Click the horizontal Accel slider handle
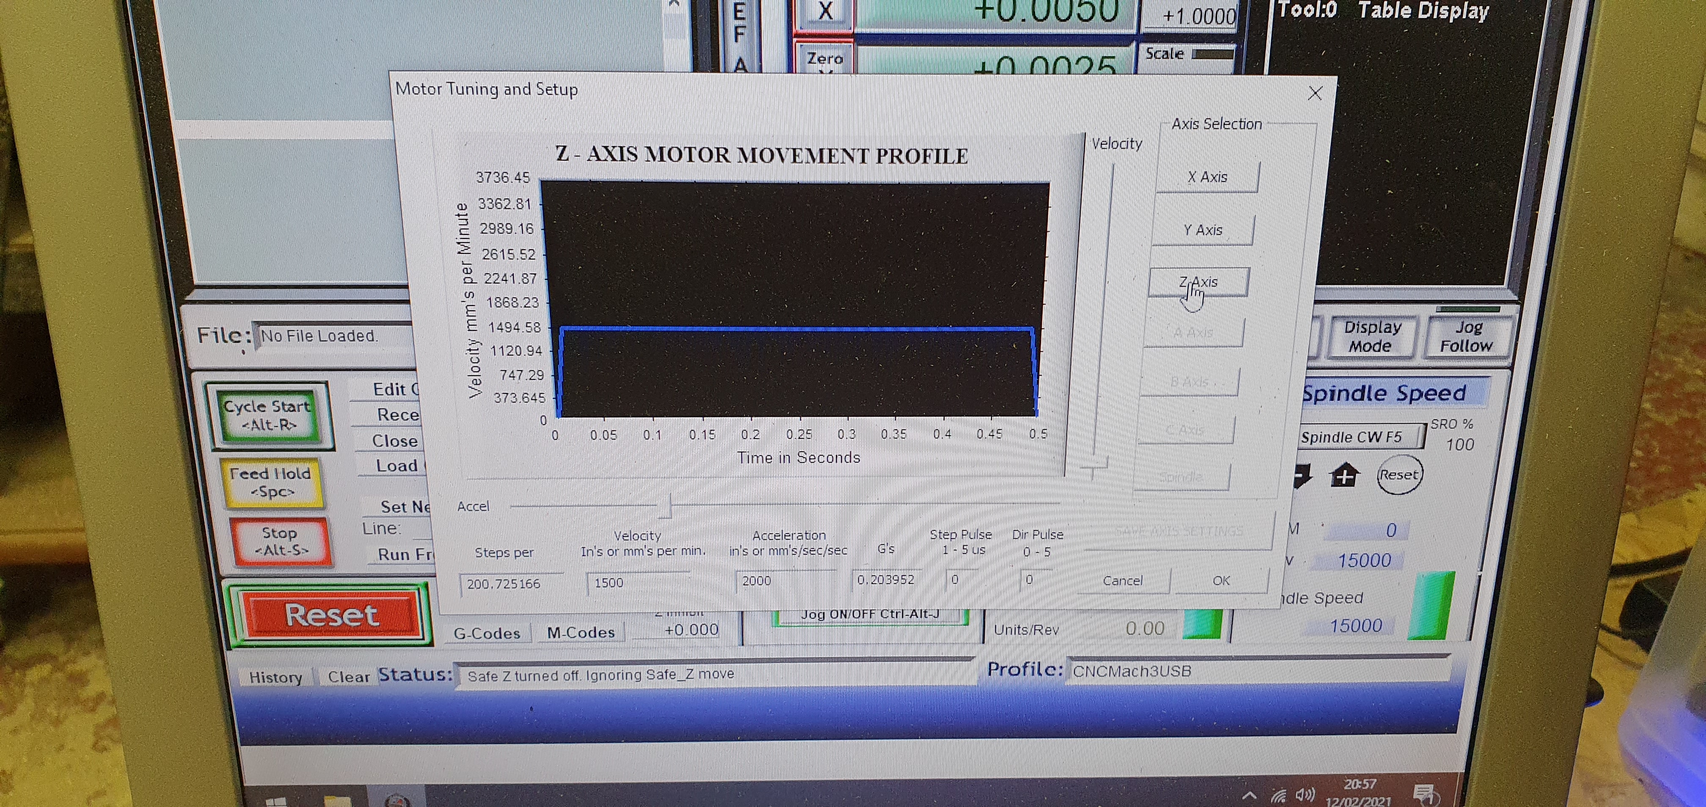This screenshot has height=807, width=1706. tap(664, 506)
